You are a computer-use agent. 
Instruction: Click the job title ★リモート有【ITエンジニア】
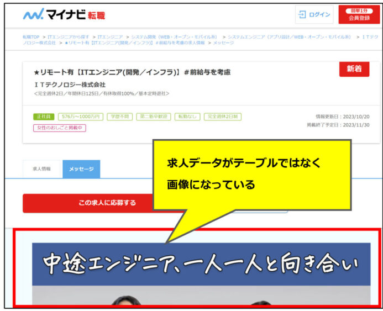pyautogui.click(x=132, y=72)
